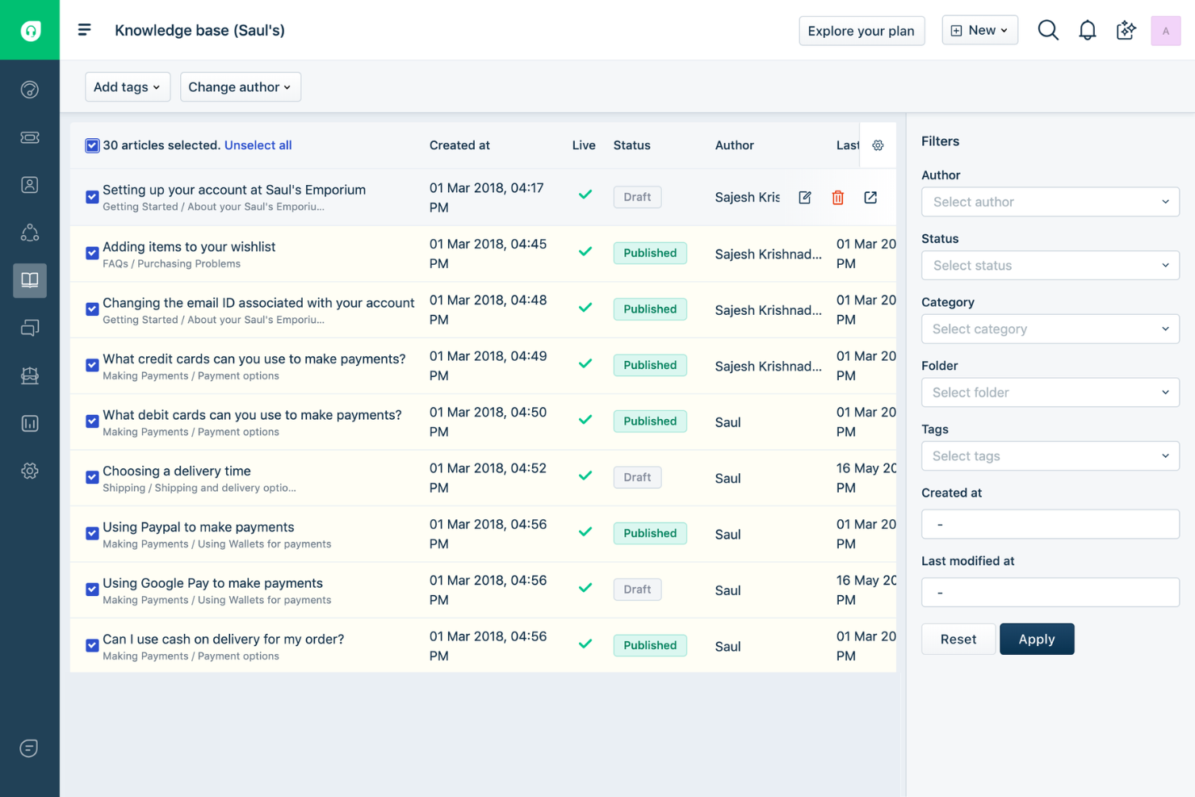Image resolution: width=1195 pixels, height=797 pixels.
Task: Open the article preview external-link icon
Action: [x=870, y=197]
